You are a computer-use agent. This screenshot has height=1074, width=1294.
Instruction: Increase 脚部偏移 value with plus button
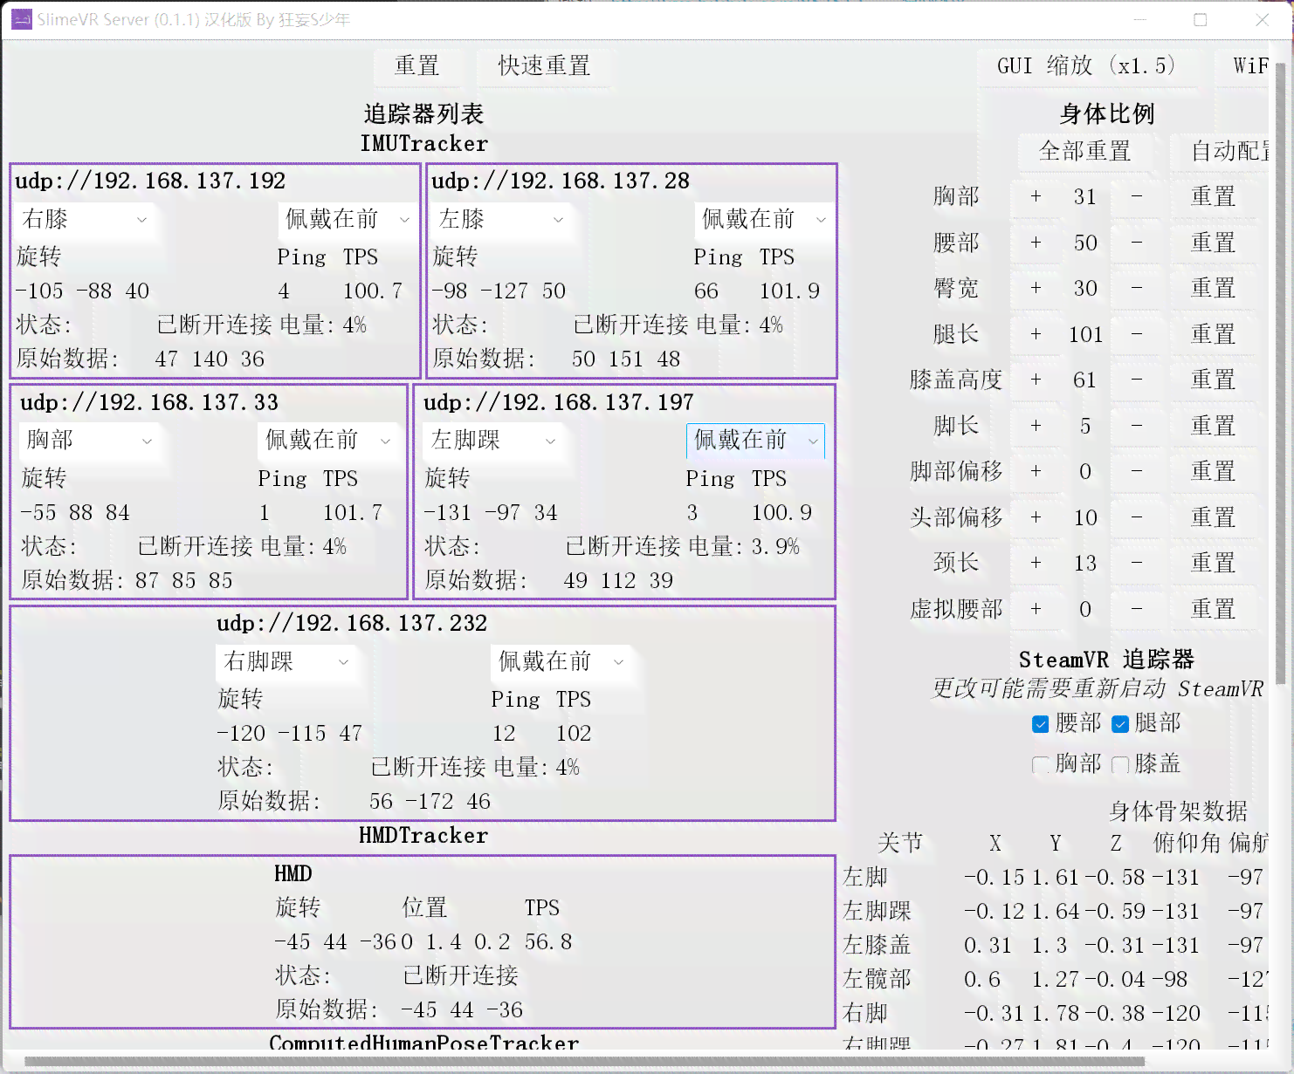(x=1036, y=471)
